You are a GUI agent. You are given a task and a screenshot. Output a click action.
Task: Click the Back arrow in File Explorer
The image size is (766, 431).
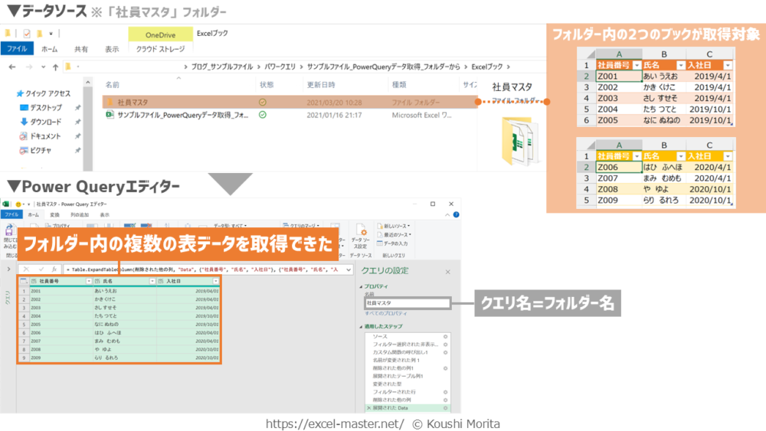pyautogui.click(x=11, y=67)
